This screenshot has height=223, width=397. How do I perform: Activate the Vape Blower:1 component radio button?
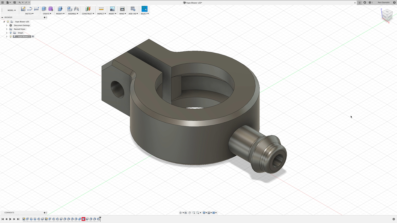[x=33, y=37]
